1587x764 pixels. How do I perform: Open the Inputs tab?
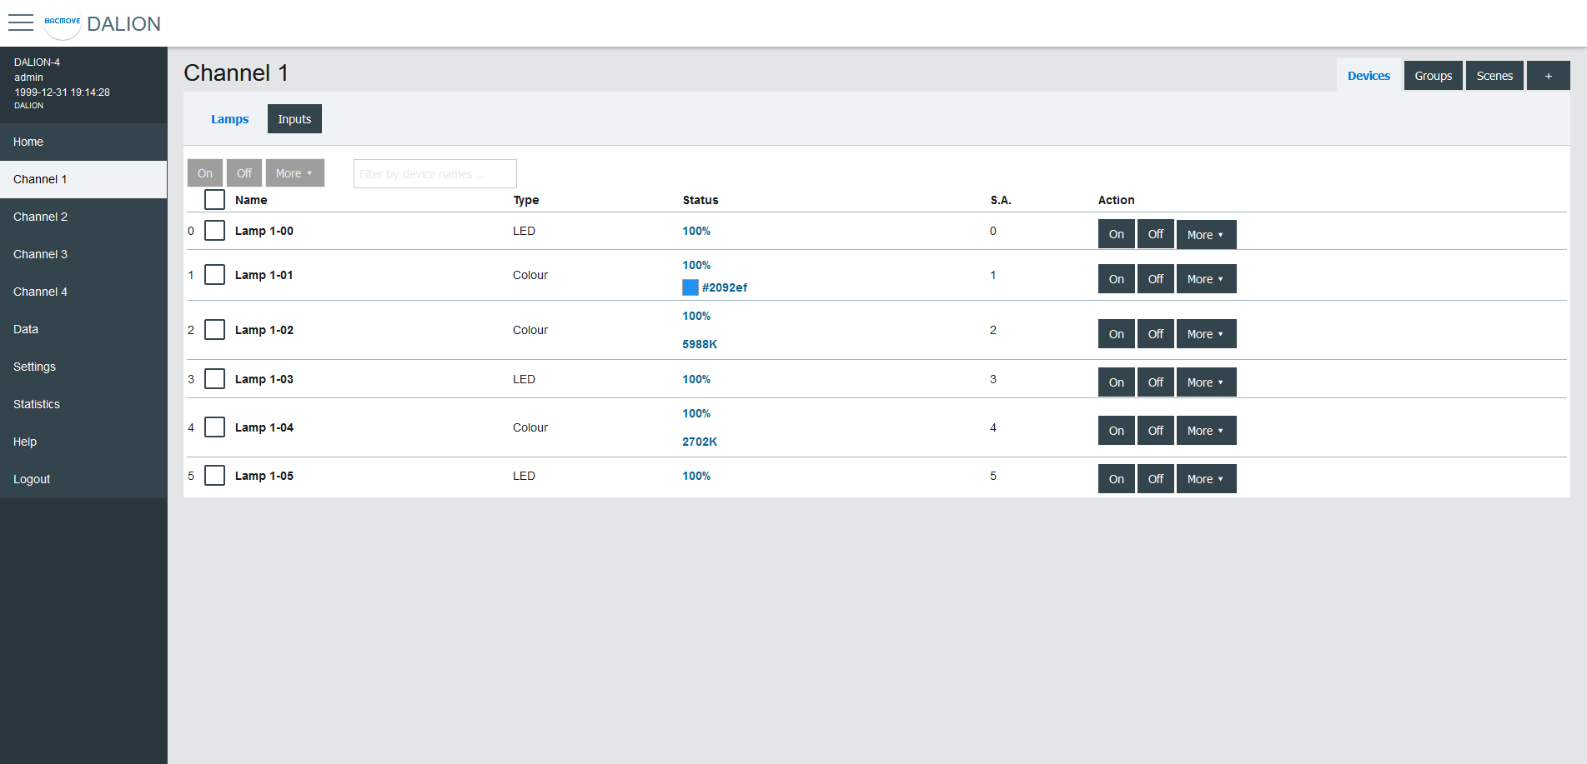coord(294,119)
